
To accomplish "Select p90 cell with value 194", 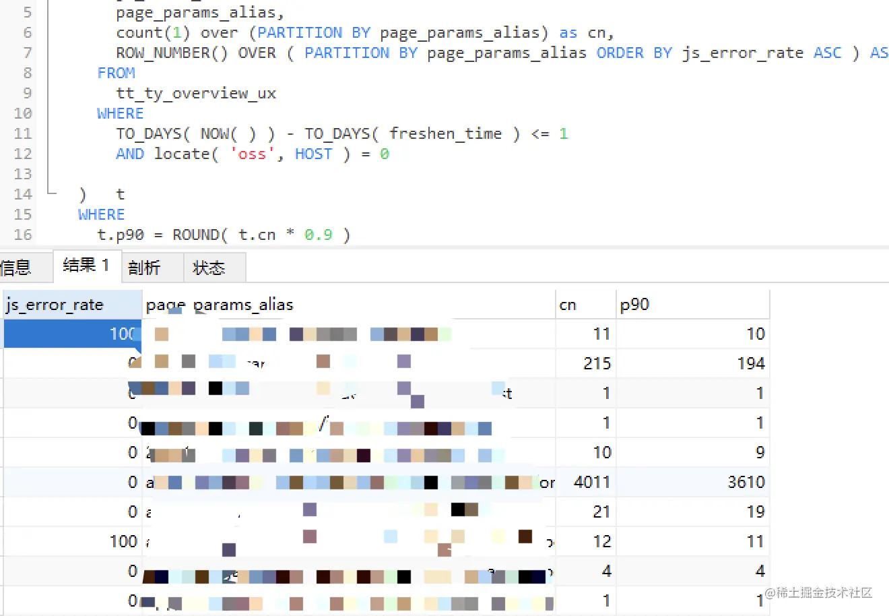I will pyautogui.click(x=692, y=363).
